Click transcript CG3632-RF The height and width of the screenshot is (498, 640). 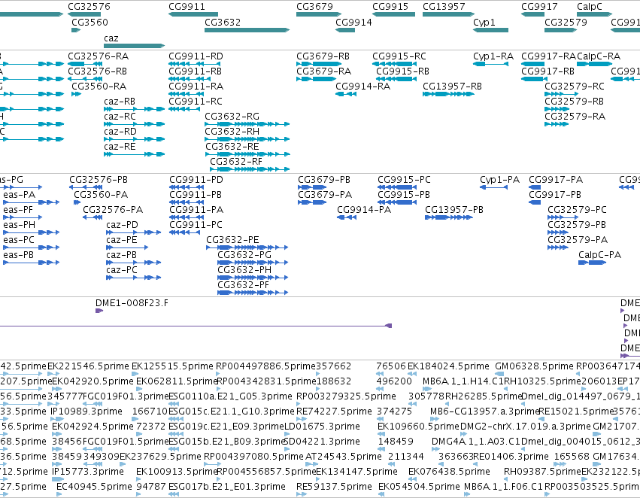pos(236,162)
